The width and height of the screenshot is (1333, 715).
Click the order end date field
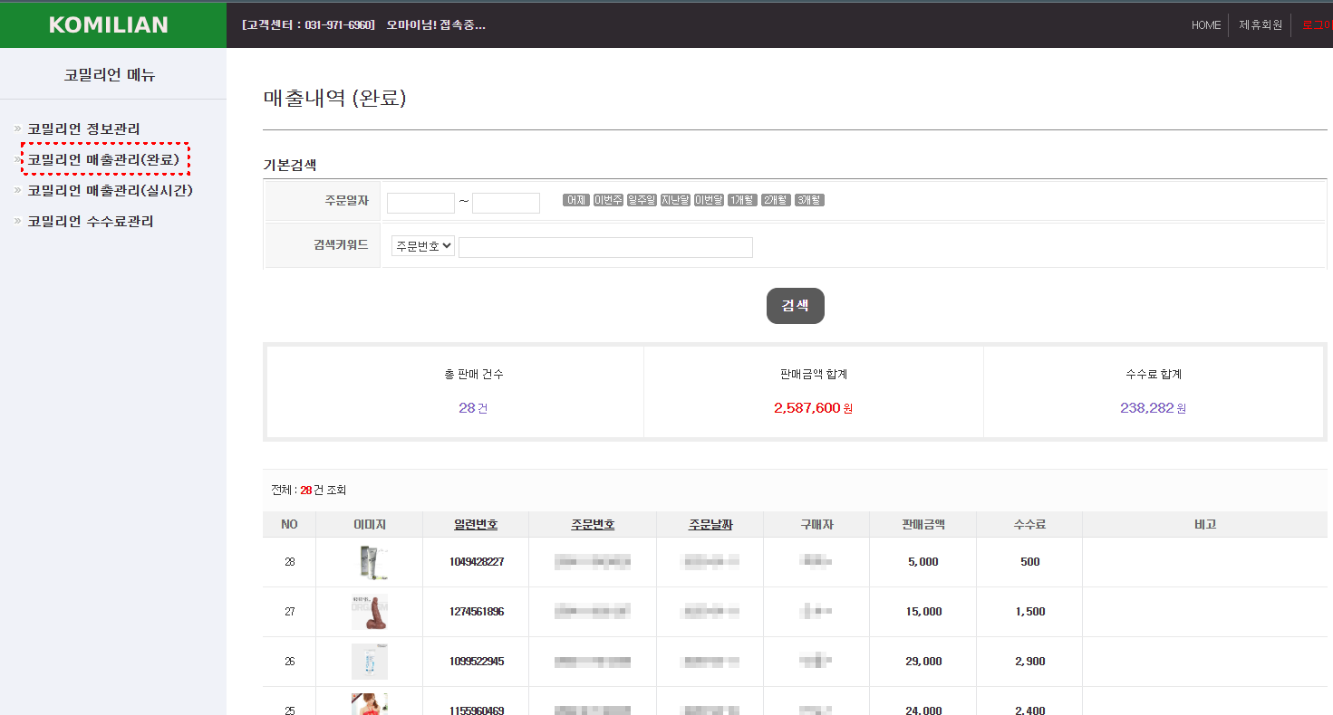(x=506, y=203)
